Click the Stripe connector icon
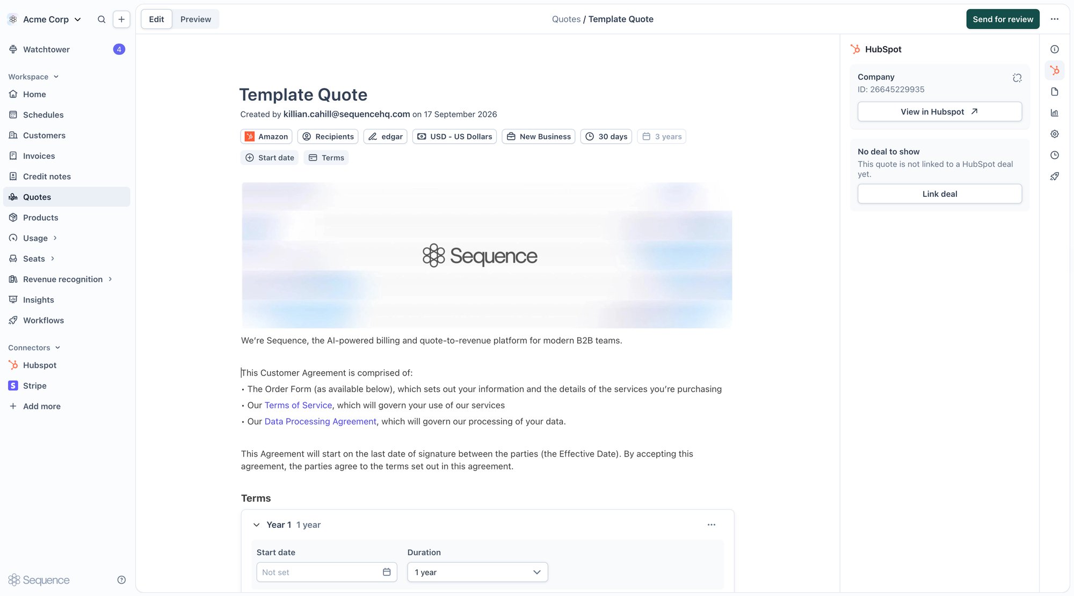1074x596 pixels. (13, 386)
